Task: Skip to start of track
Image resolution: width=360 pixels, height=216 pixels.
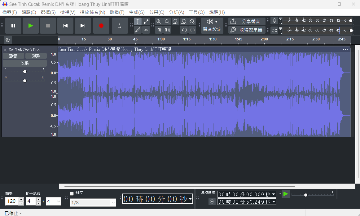Action: click(65, 26)
